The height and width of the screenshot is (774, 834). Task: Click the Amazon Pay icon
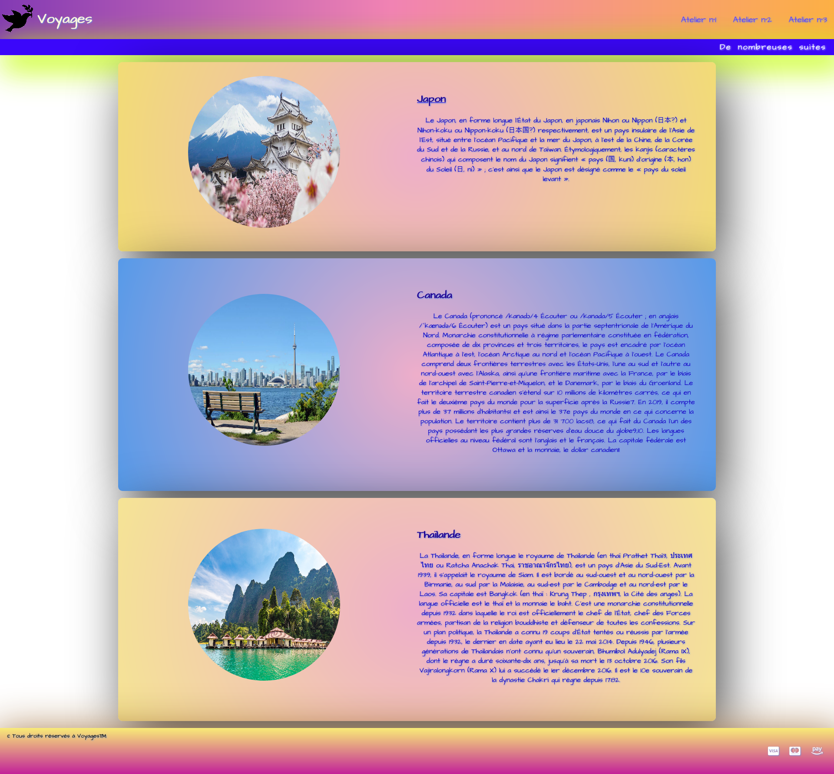(817, 751)
